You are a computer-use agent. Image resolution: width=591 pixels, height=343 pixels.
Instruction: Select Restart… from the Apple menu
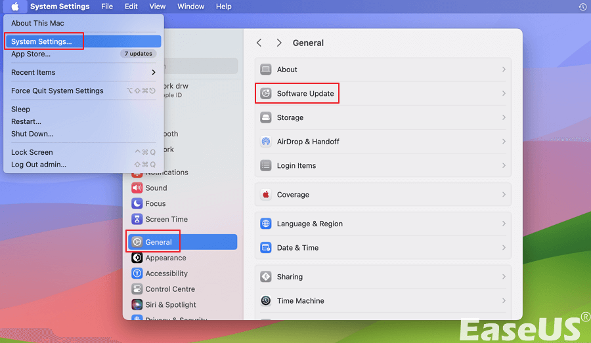coord(26,121)
